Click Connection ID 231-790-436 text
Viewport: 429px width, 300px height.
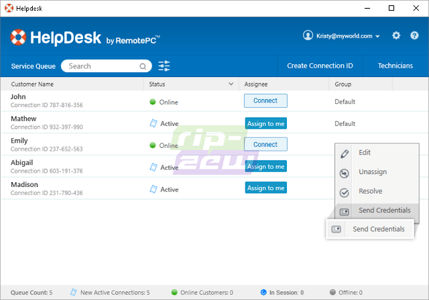pyautogui.click(x=46, y=193)
